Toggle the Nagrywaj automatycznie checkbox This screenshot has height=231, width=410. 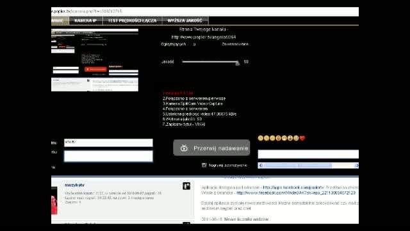tap(204, 165)
